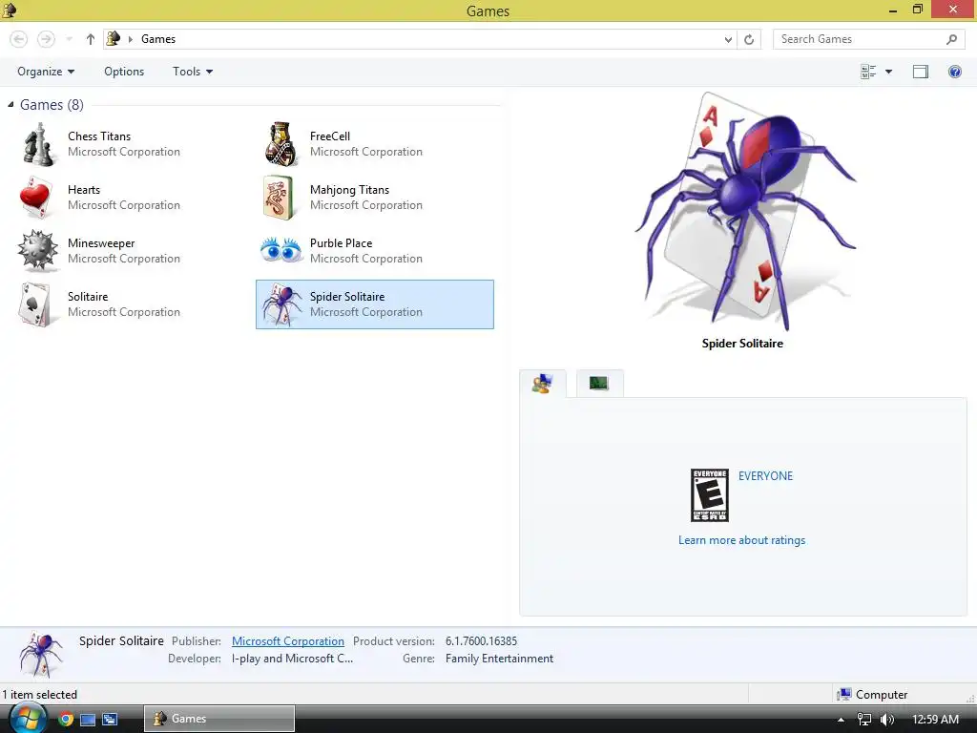This screenshot has width=977, height=733.
Task: Select the Mahjong Titans tile icon
Action: [278, 198]
